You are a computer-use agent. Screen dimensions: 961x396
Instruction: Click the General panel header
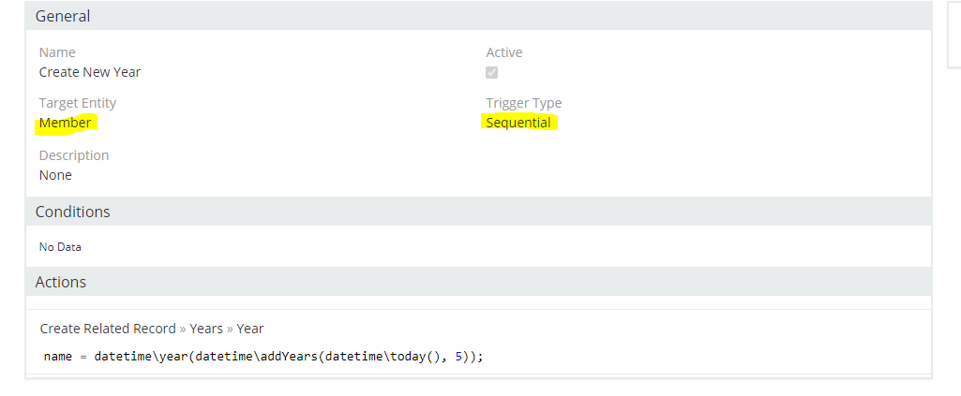[x=63, y=16]
